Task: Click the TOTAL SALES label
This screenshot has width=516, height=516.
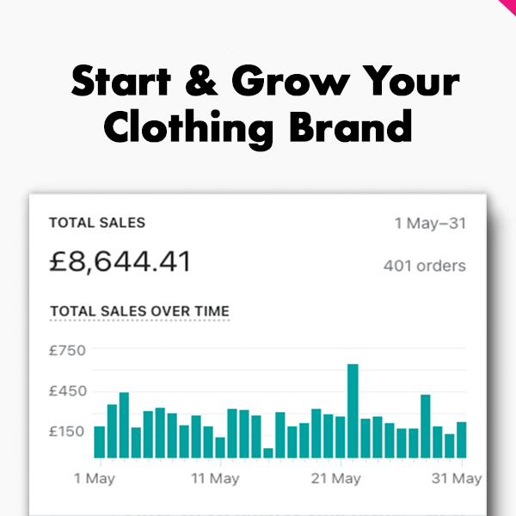Action: [96, 223]
